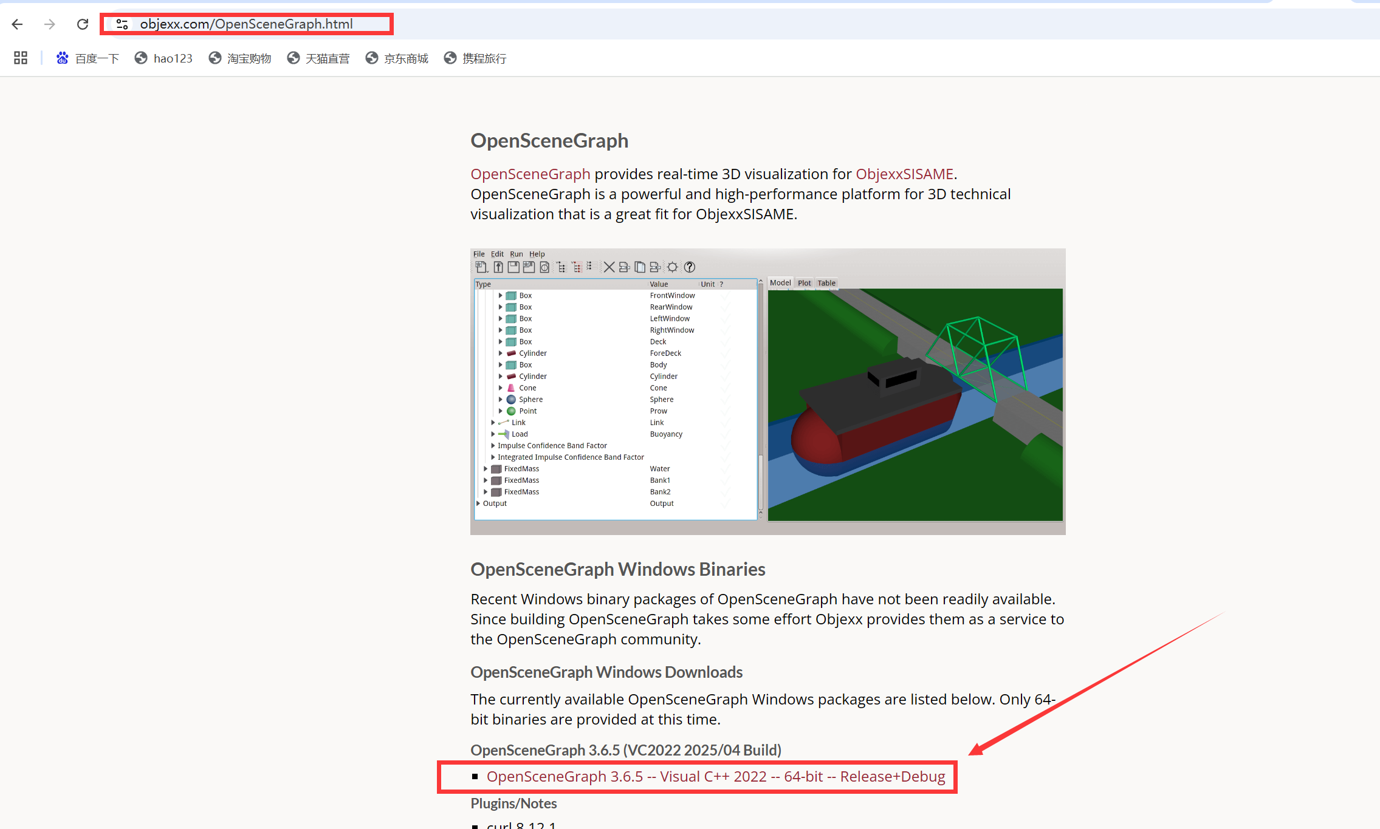Click the address bar URL field
Image resolution: width=1380 pixels, height=829 pixels.
click(x=246, y=24)
